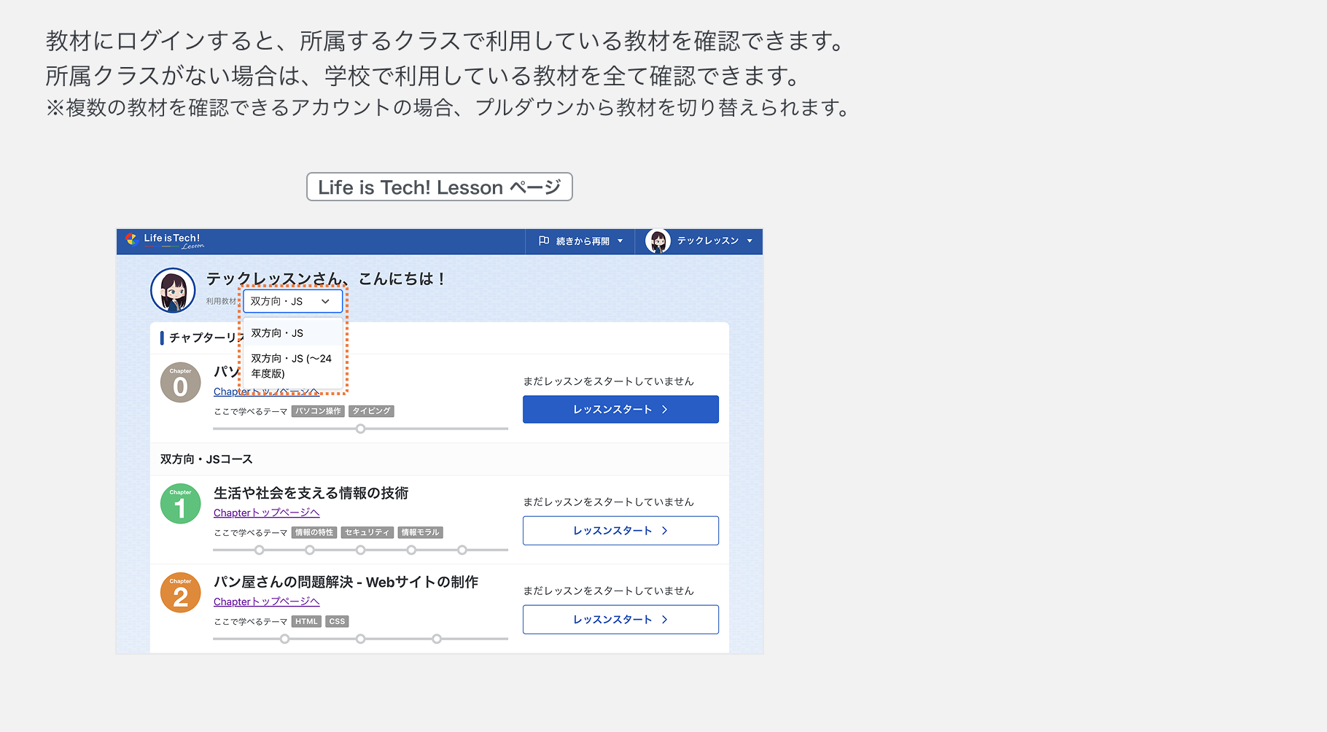Select the Chapter 0 circle badge
This screenshot has height=732, width=1327.
point(180,382)
